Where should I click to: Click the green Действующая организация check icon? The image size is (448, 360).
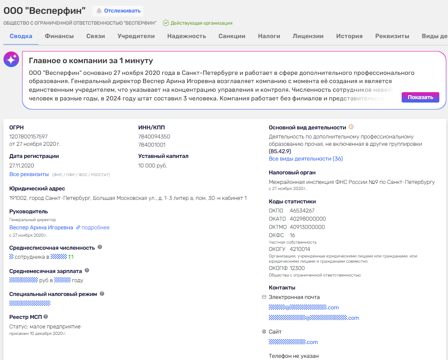tap(166, 23)
